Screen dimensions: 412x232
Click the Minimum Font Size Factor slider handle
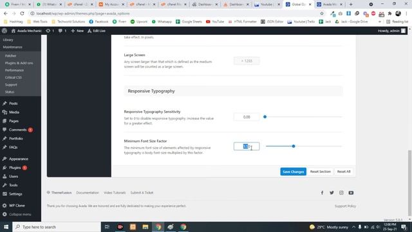(x=294, y=146)
